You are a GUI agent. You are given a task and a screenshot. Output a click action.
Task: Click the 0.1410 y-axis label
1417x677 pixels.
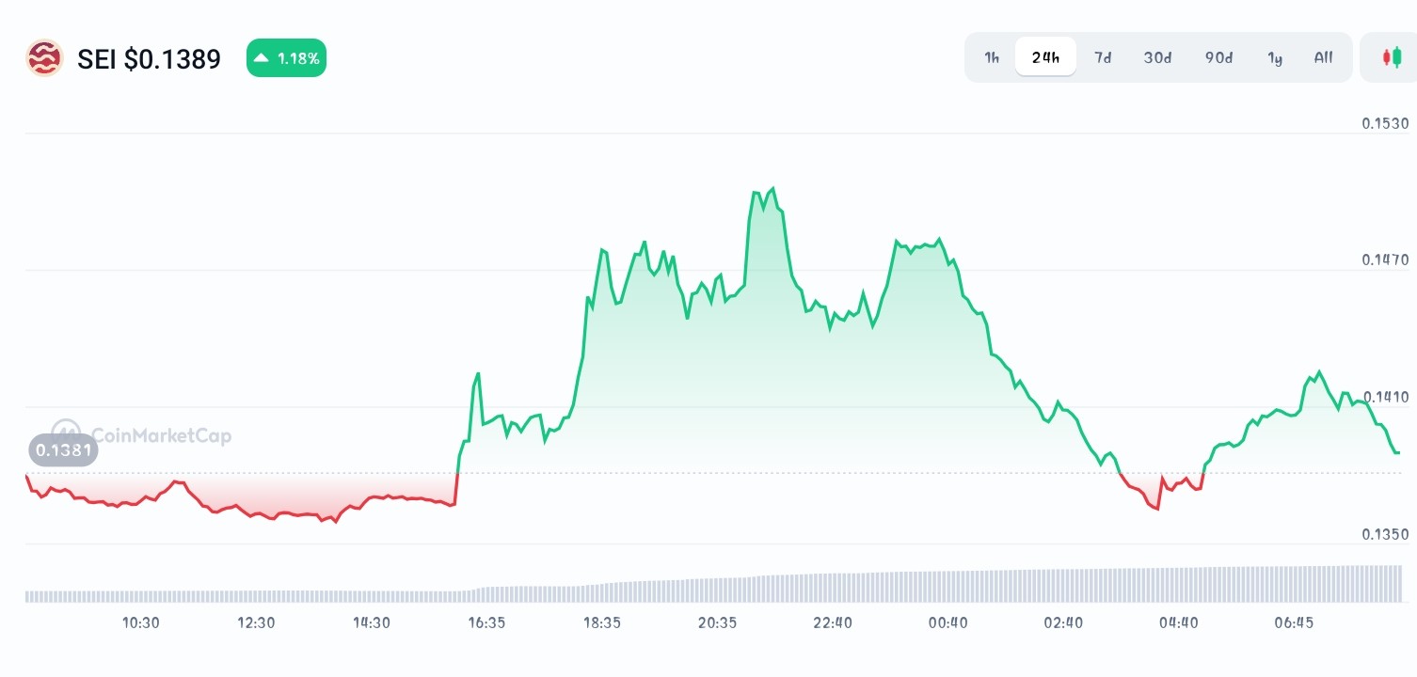[1385, 397]
